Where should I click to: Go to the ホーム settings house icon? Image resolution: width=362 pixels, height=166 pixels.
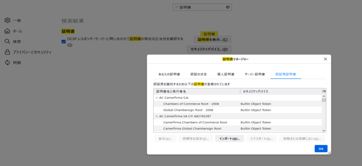[x=7, y=31]
